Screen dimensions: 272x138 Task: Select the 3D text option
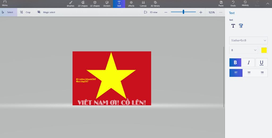pyautogui.click(x=241, y=26)
